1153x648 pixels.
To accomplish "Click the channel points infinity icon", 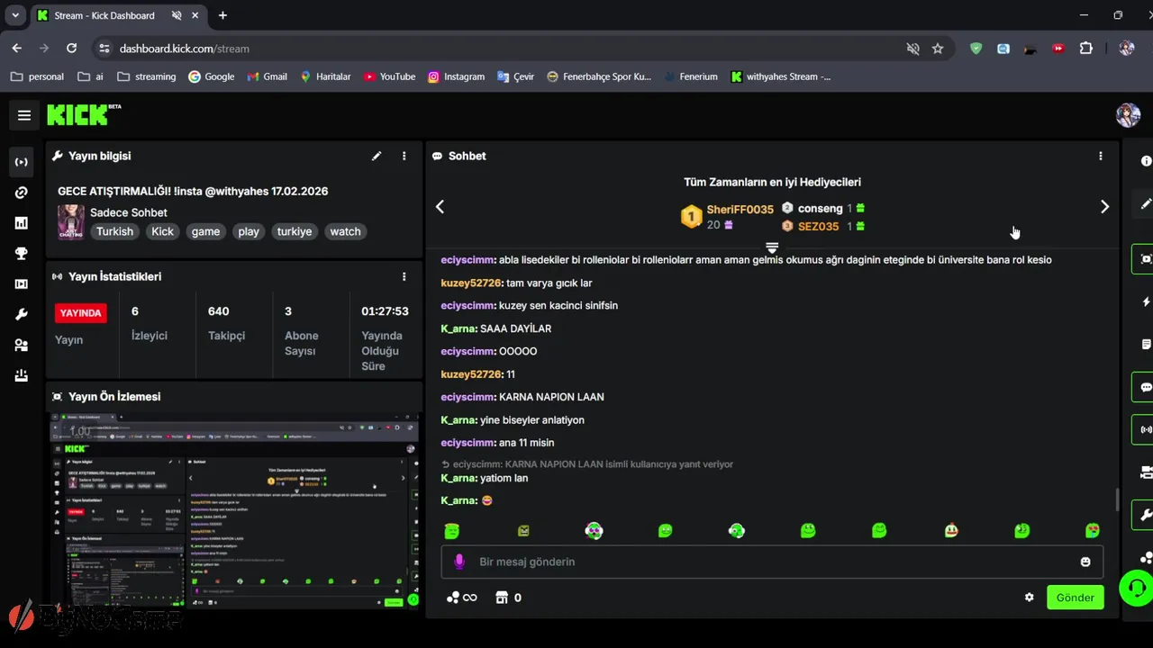I will pos(462,598).
